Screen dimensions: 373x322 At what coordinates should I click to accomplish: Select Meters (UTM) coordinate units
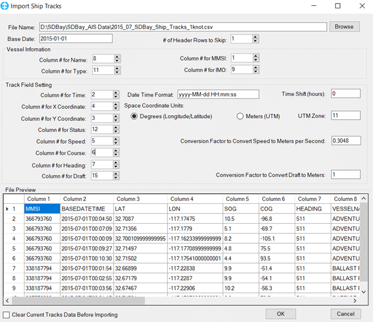[x=241, y=116]
